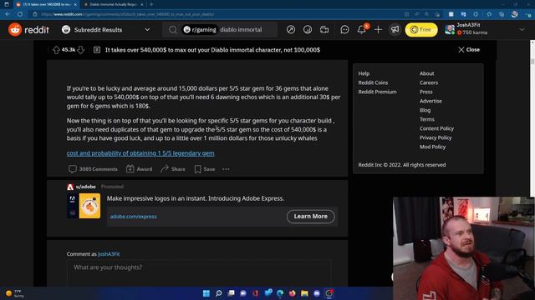Open the Reddit video/live icon
This screenshot has width=535, height=300.
pyautogui.click(x=324, y=30)
